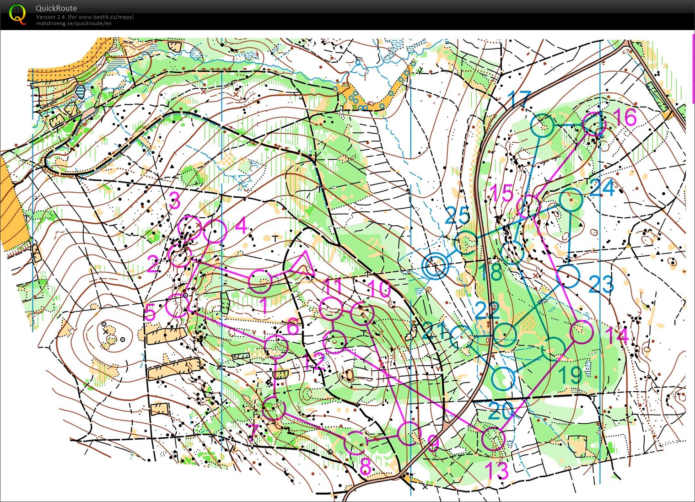Click the QuickRoute Q logo icon
The width and height of the screenshot is (695, 502).
(17, 14)
